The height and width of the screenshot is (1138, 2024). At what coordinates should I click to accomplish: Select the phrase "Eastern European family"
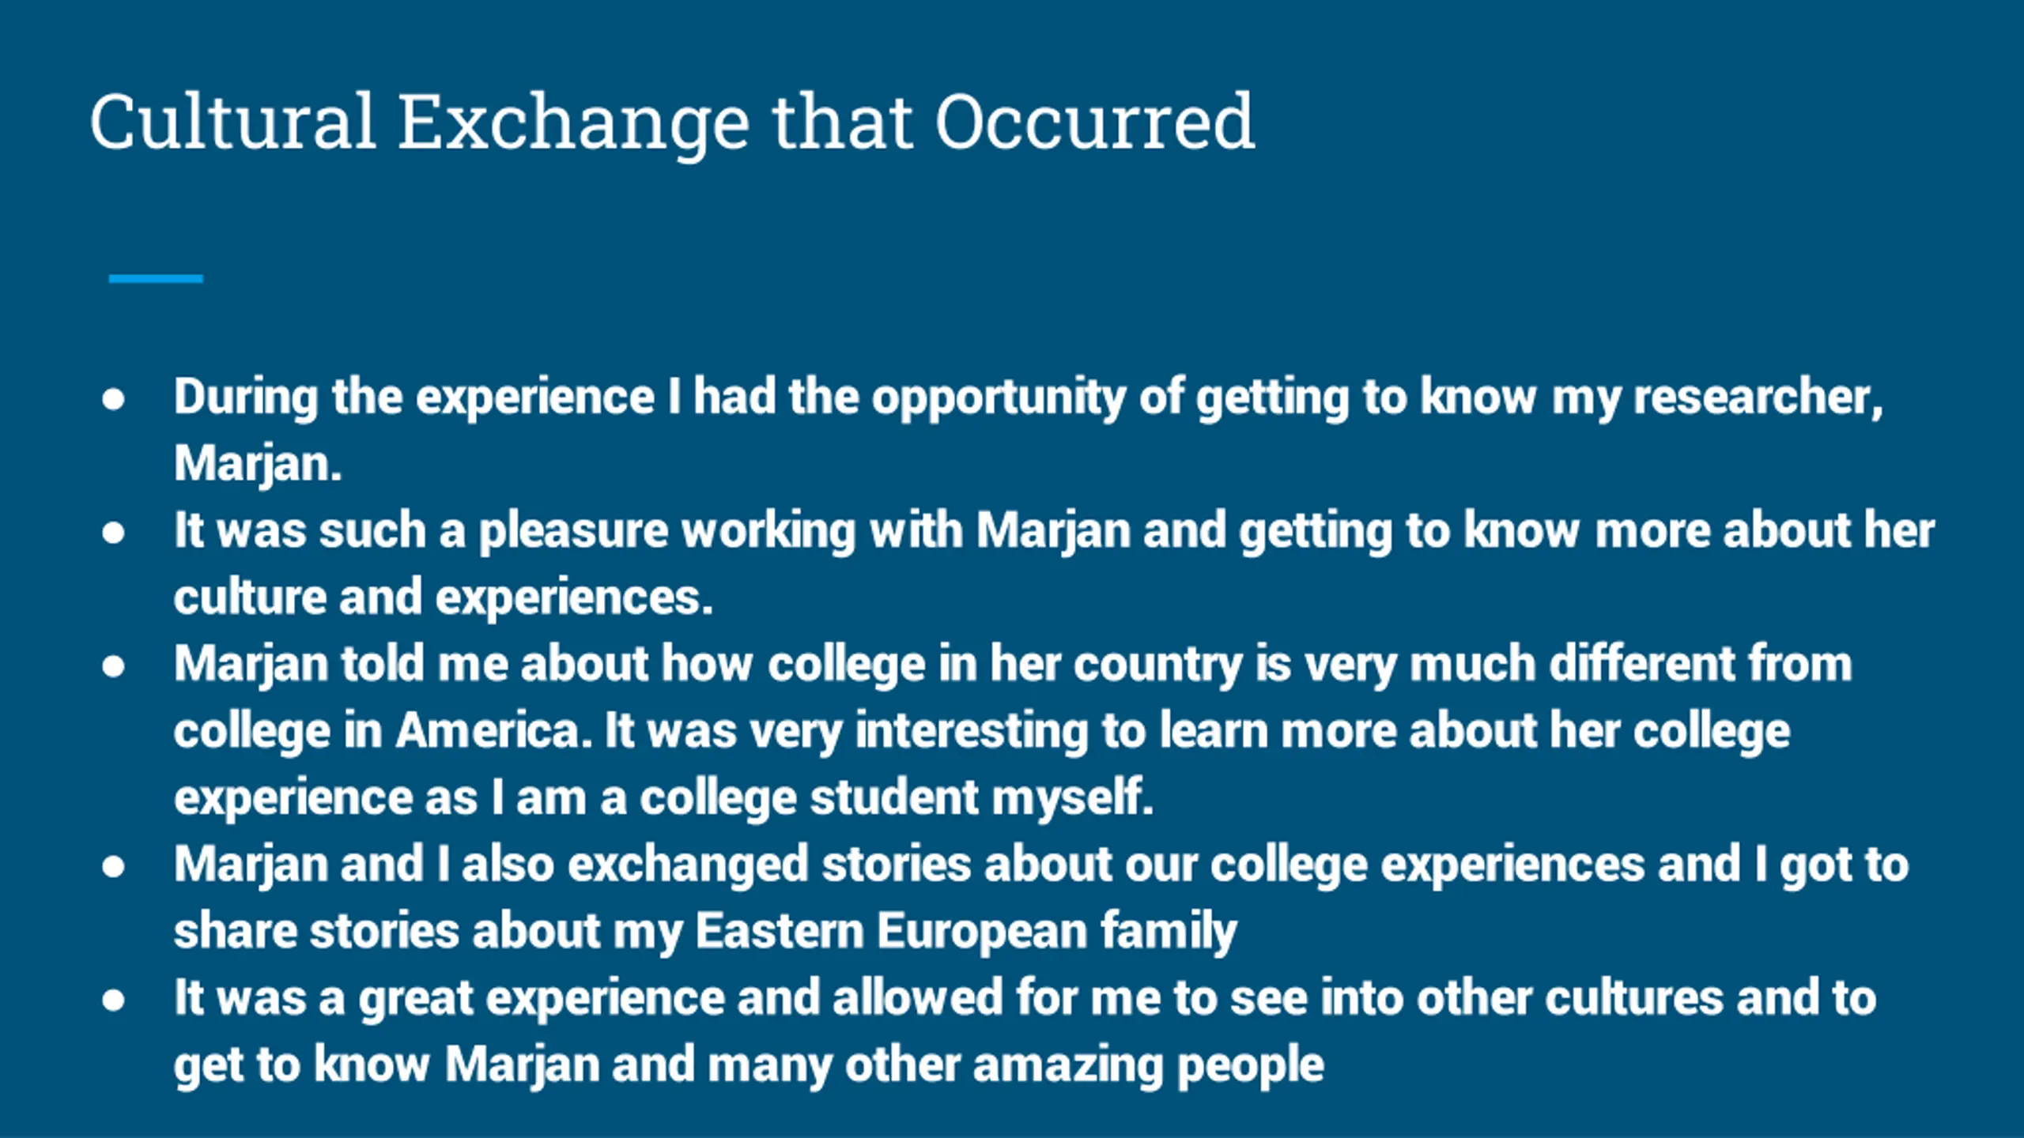(x=966, y=933)
